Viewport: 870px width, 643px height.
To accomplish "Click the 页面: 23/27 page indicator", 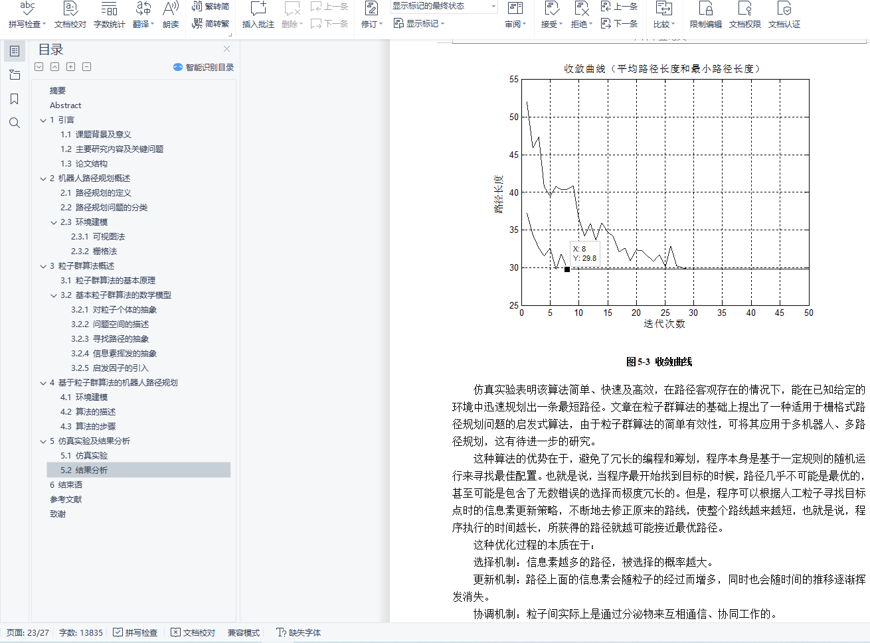I will click(x=28, y=632).
